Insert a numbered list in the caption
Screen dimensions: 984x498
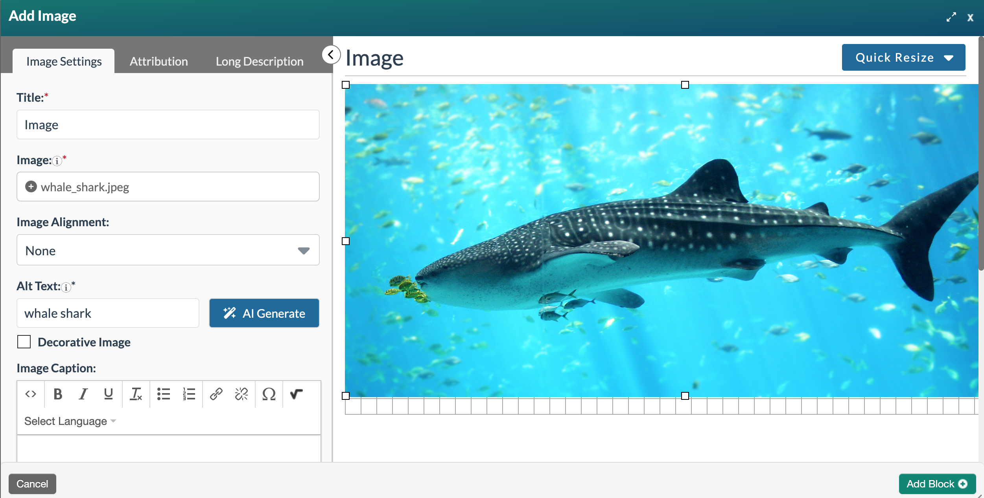tap(189, 394)
